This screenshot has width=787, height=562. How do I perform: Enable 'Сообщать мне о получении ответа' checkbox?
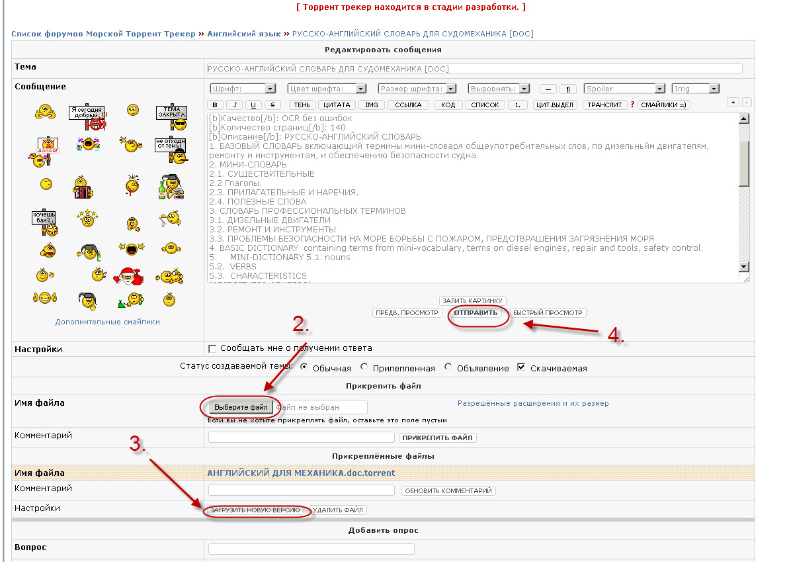point(212,348)
